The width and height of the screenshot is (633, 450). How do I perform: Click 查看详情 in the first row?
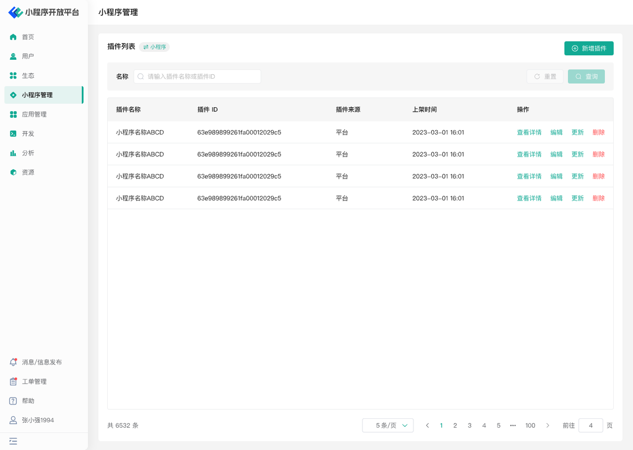pyautogui.click(x=529, y=133)
